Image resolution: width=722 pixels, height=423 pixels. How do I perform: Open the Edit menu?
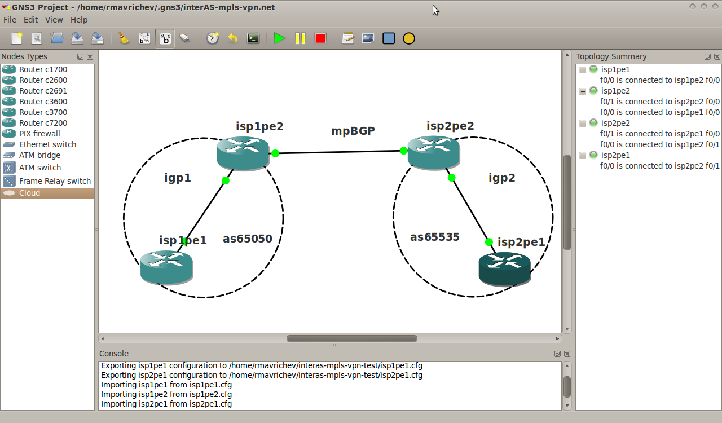click(30, 20)
